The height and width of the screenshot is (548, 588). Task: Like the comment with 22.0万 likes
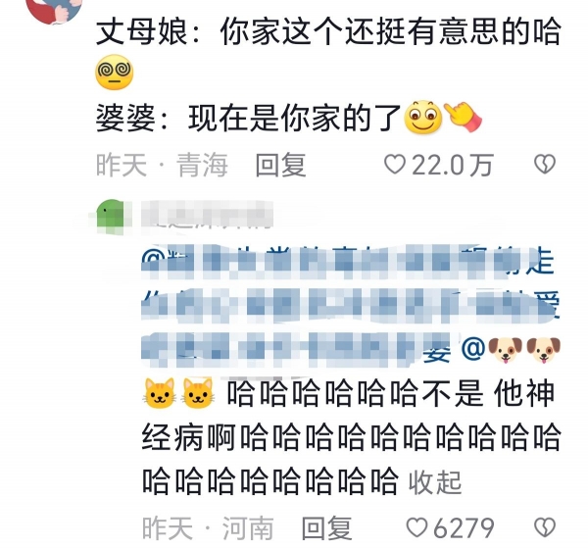point(395,165)
